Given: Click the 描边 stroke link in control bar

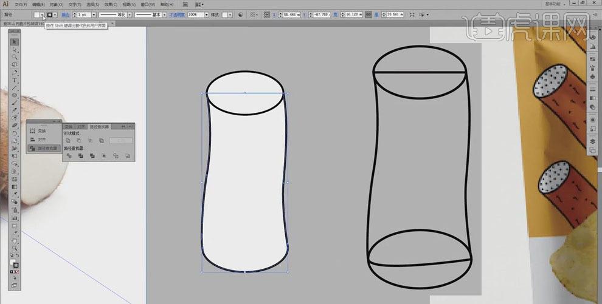Looking at the screenshot, I should click(66, 15).
